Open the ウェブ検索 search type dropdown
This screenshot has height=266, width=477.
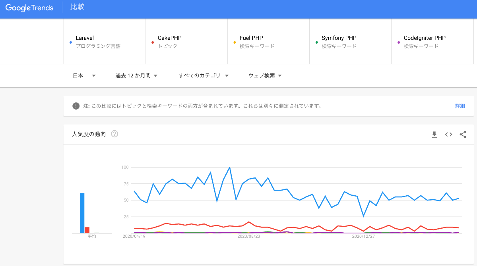tap(265, 75)
